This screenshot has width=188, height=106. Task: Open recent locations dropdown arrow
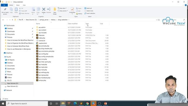coord(10,20)
